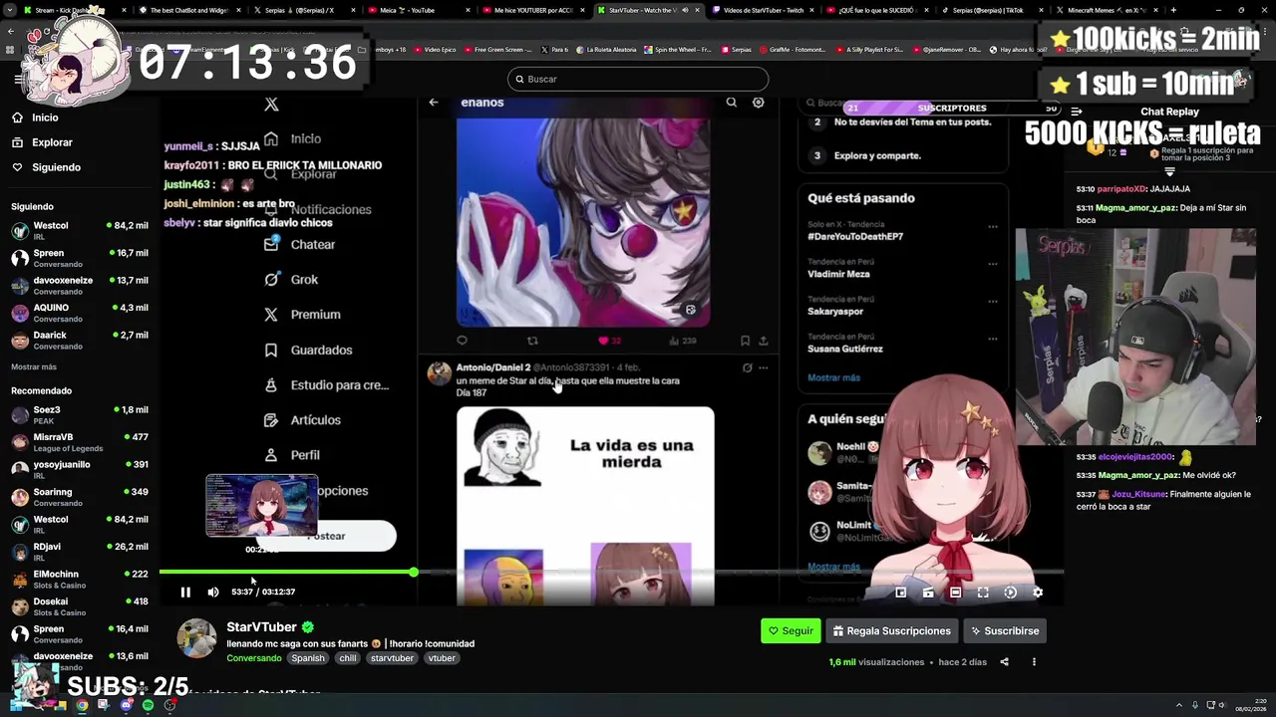
Task: Open davooxeneize channel in Siguiendo list
Action: [x=80, y=285]
